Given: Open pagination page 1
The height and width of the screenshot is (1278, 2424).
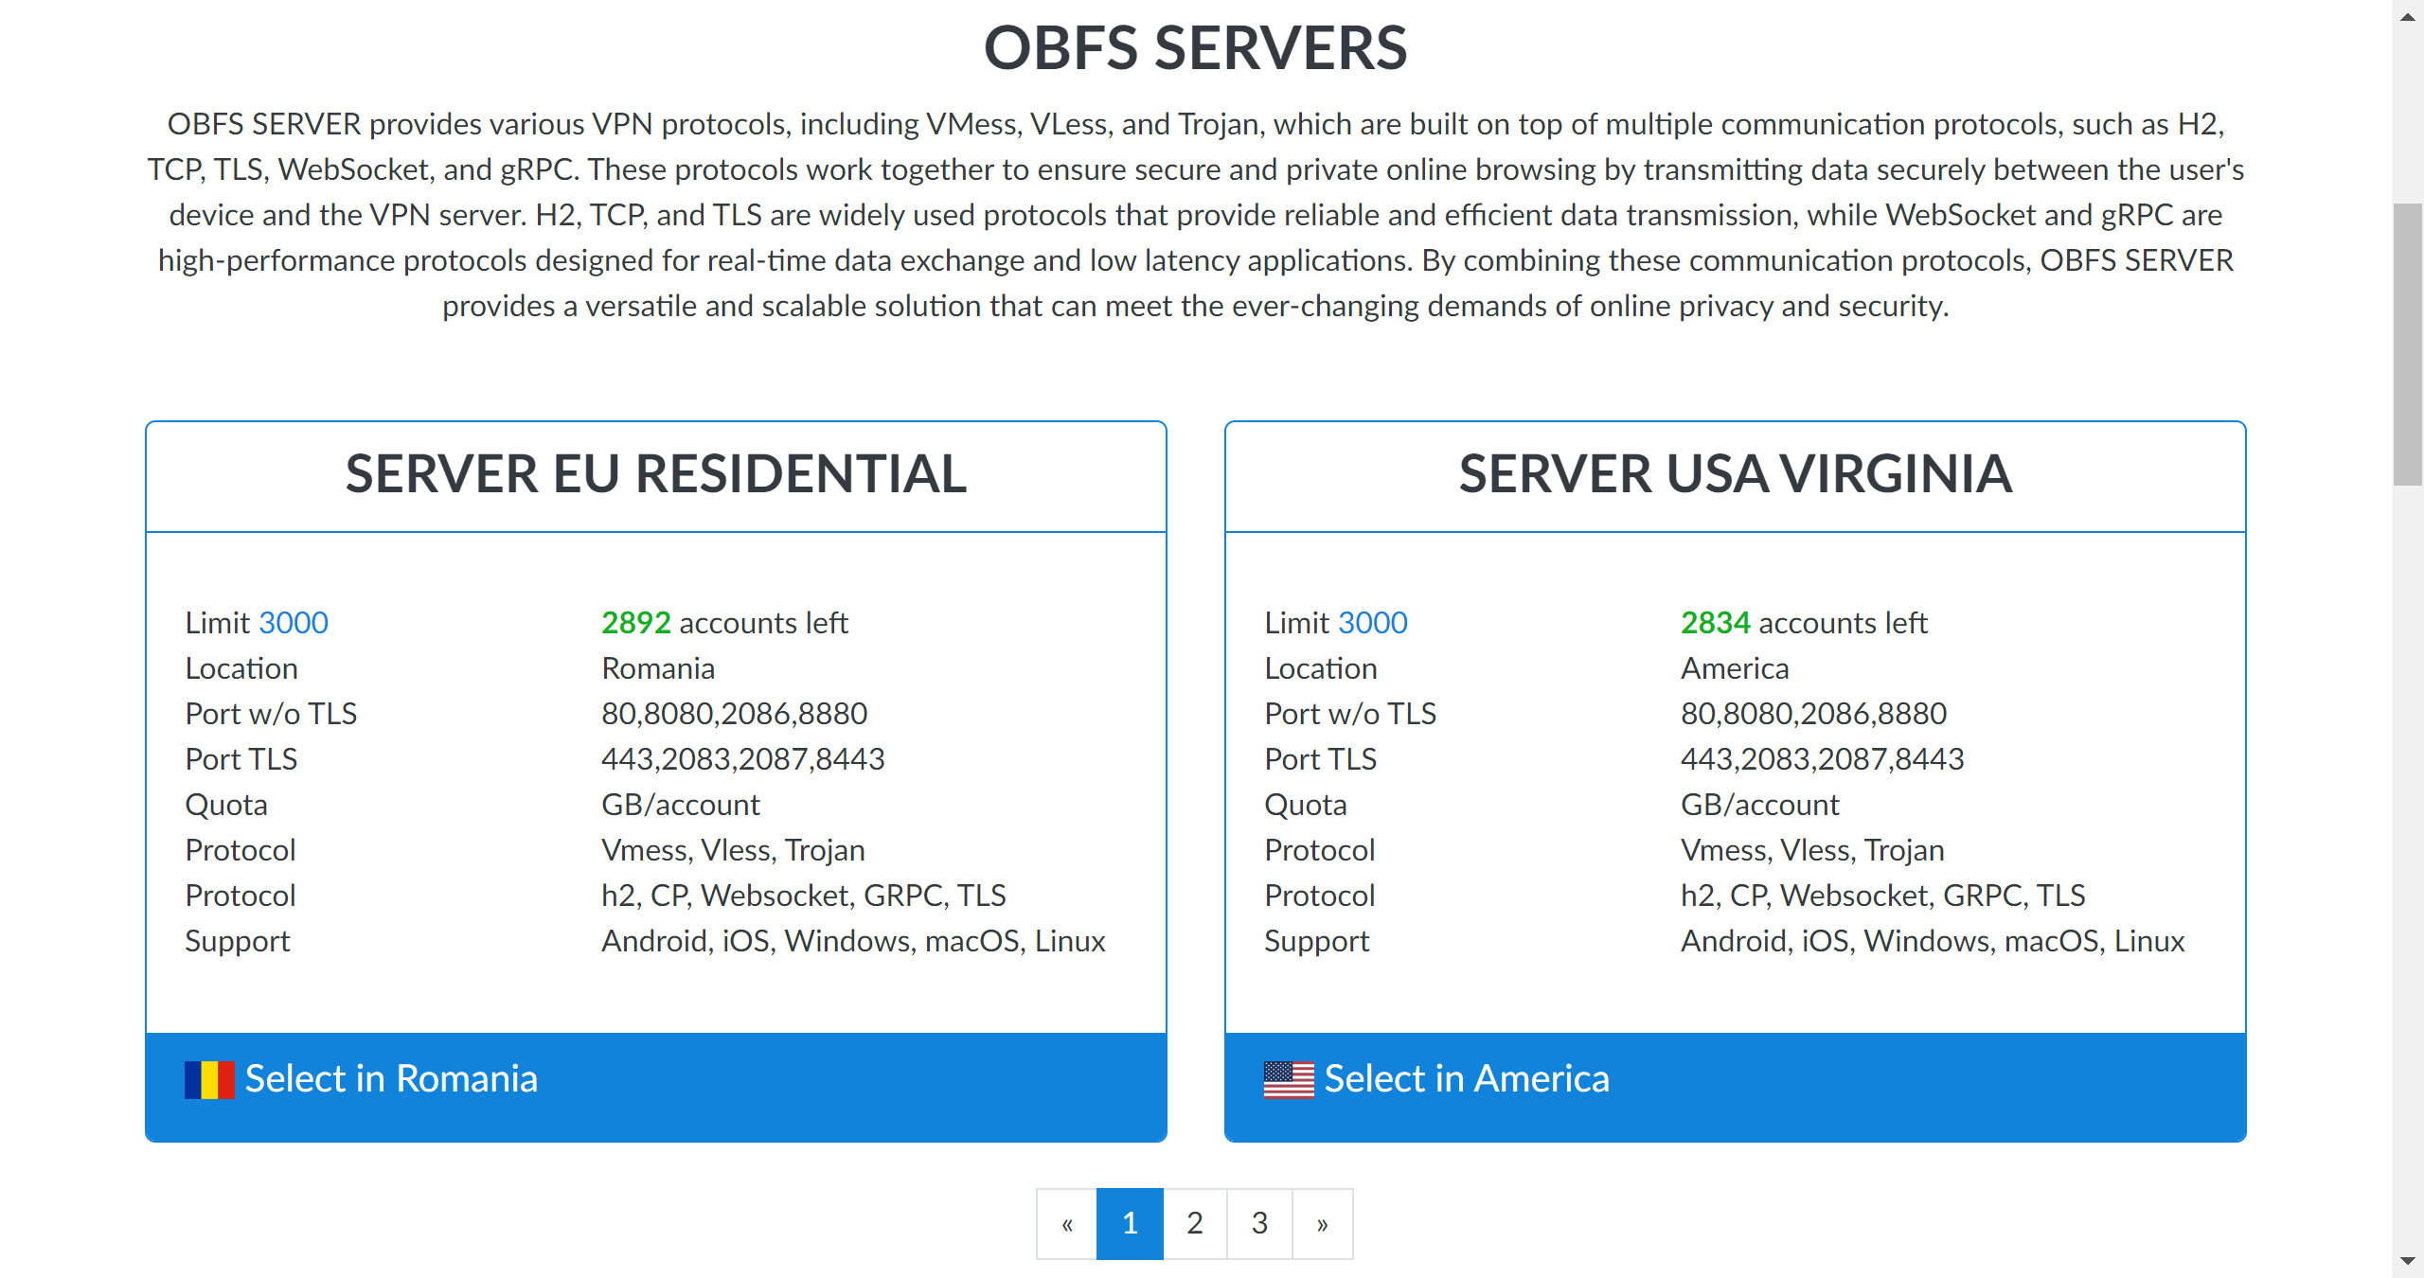Looking at the screenshot, I should click(x=1130, y=1224).
